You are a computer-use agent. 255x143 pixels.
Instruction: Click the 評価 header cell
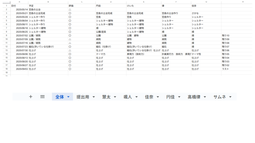(71, 6)
